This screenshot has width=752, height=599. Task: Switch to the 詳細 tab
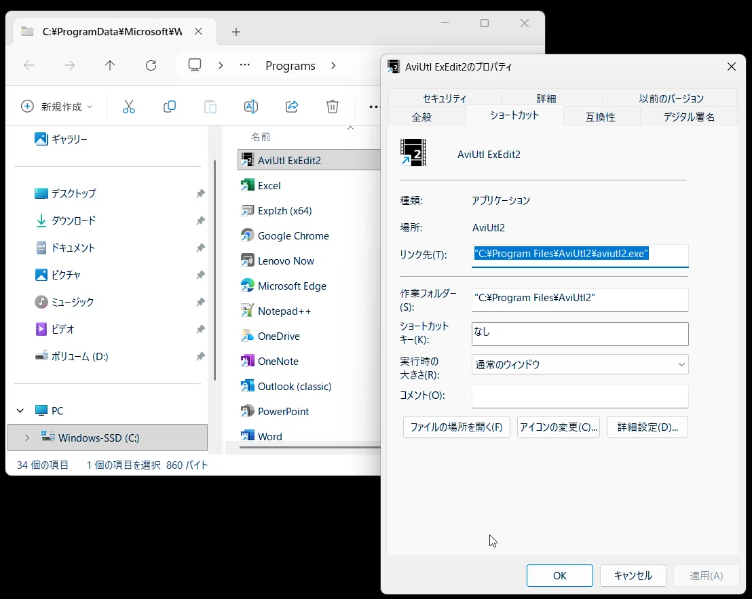(546, 98)
